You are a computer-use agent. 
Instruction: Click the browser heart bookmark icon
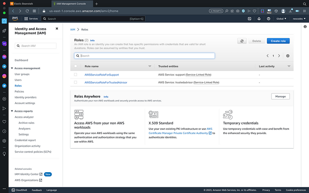tap(254, 11)
